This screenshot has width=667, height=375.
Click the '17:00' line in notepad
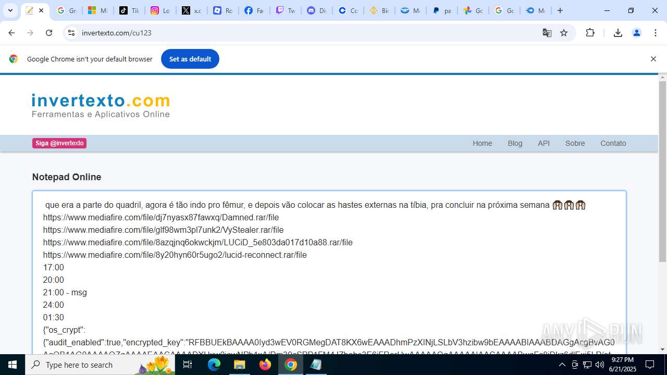point(54,267)
